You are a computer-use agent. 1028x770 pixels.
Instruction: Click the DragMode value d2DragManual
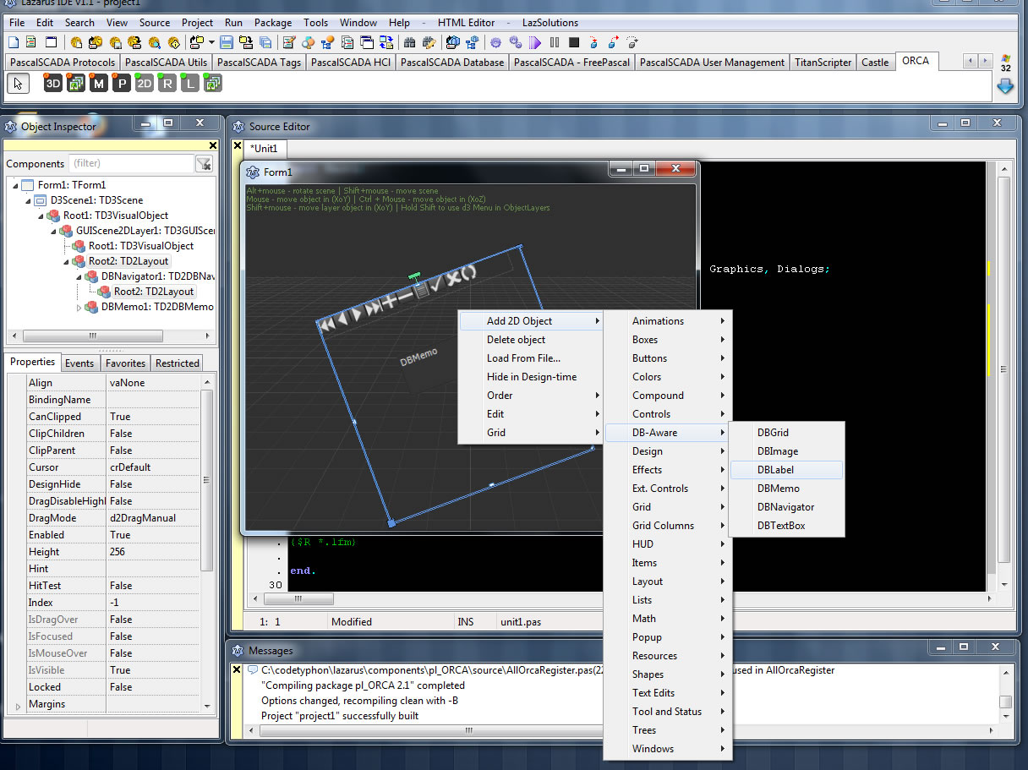[x=154, y=518]
